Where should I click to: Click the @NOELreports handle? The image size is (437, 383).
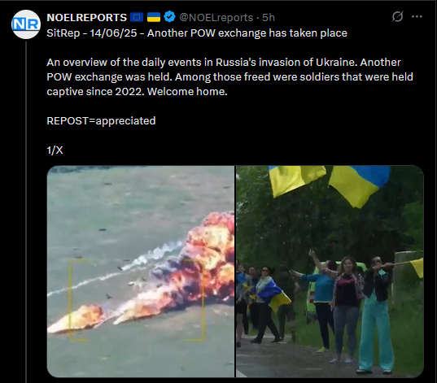click(x=216, y=18)
